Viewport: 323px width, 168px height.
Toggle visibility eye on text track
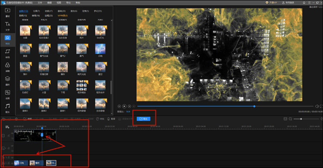click(x=12, y=157)
